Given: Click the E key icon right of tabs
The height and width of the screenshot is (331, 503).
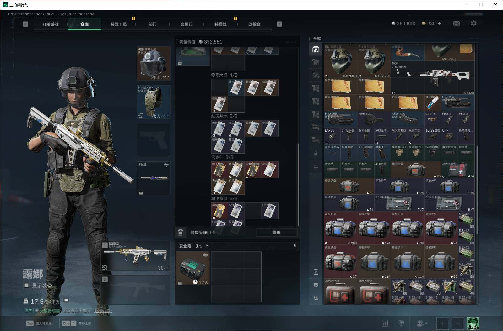Looking at the screenshot, I should coord(279,24).
